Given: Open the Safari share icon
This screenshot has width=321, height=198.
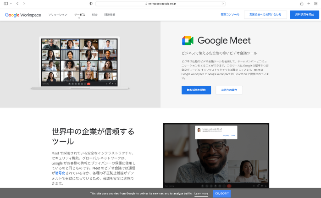Looking at the screenshot, I should pos(302,4).
